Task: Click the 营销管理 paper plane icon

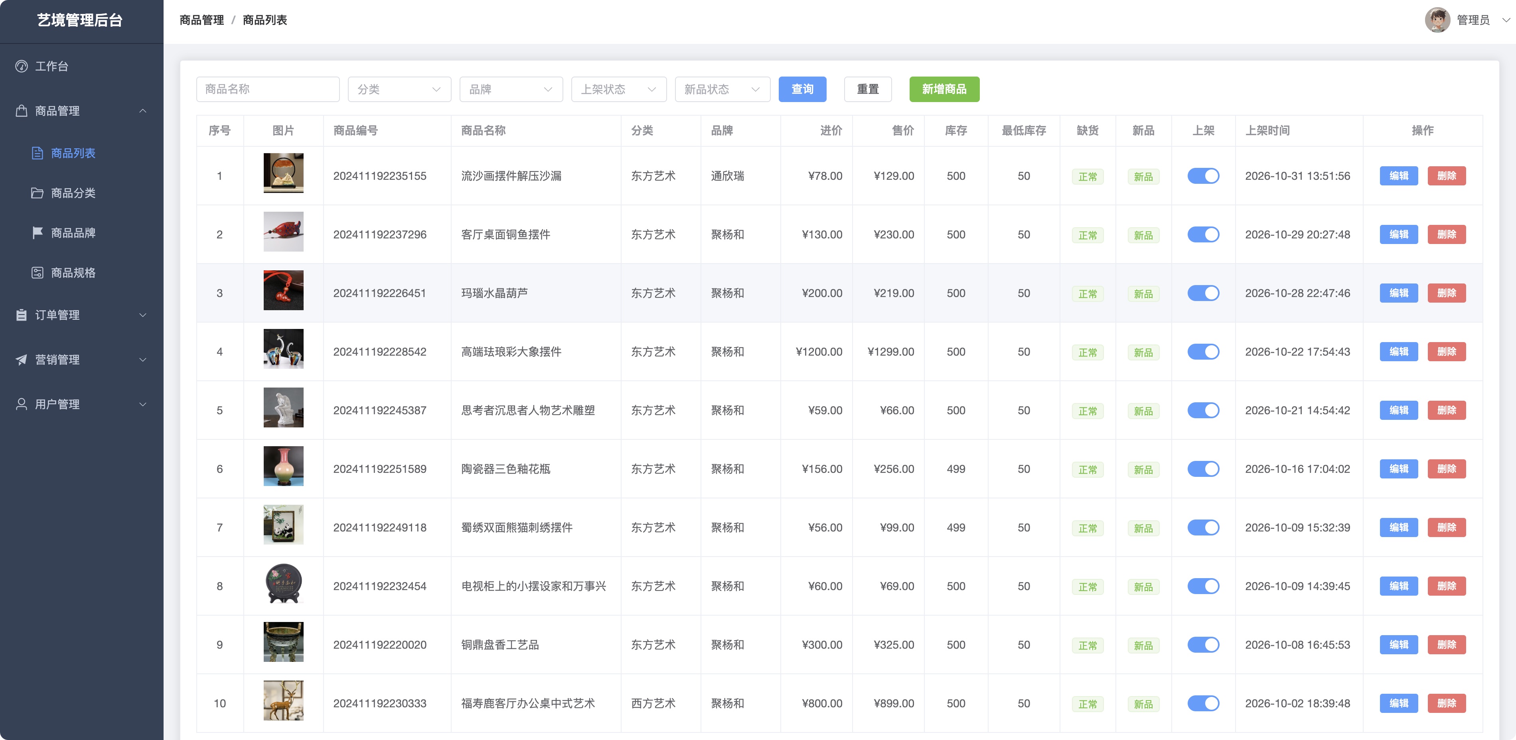Action: click(22, 360)
